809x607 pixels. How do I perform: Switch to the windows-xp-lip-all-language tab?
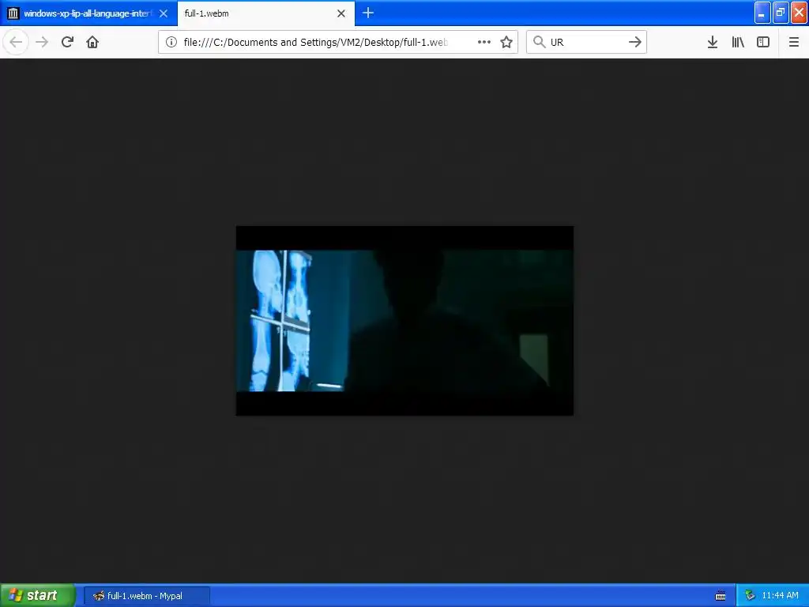coord(88,13)
